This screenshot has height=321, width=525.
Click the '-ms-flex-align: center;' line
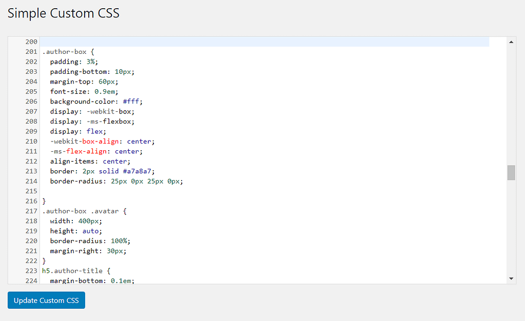click(96, 151)
